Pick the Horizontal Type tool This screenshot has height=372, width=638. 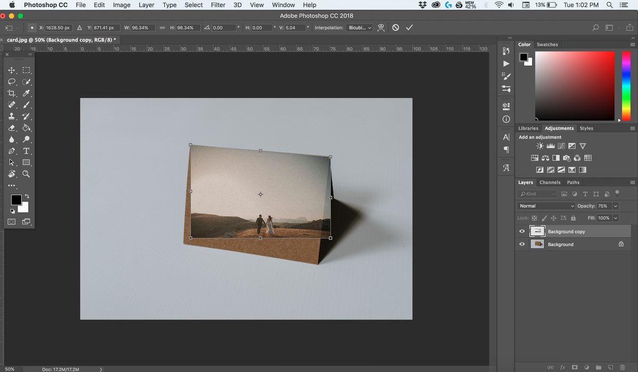click(x=26, y=151)
